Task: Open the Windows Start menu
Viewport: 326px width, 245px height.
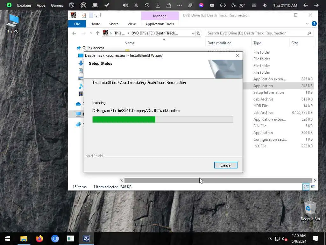Action: [x=8, y=239]
